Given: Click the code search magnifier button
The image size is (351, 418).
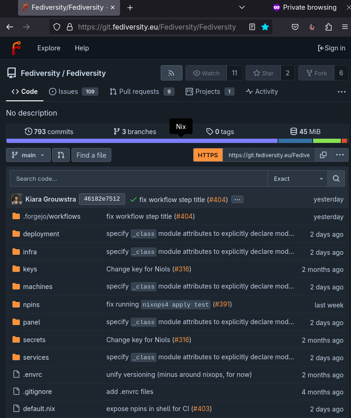Looking at the screenshot, I should click(x=336, y=178).
